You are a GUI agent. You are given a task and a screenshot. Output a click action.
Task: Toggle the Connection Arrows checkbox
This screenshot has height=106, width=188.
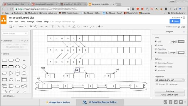click(x=156, y=63)
